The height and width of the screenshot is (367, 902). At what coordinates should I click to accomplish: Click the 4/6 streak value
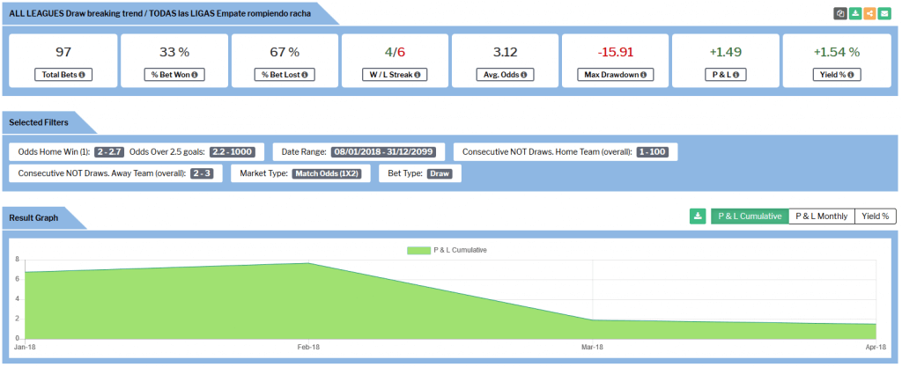point(395,52)
